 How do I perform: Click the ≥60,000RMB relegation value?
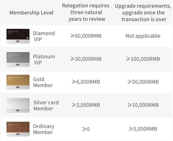(86, 36)
